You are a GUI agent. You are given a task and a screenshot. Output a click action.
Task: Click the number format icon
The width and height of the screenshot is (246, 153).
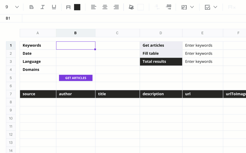pyautogui.click(x=184, y=7)
